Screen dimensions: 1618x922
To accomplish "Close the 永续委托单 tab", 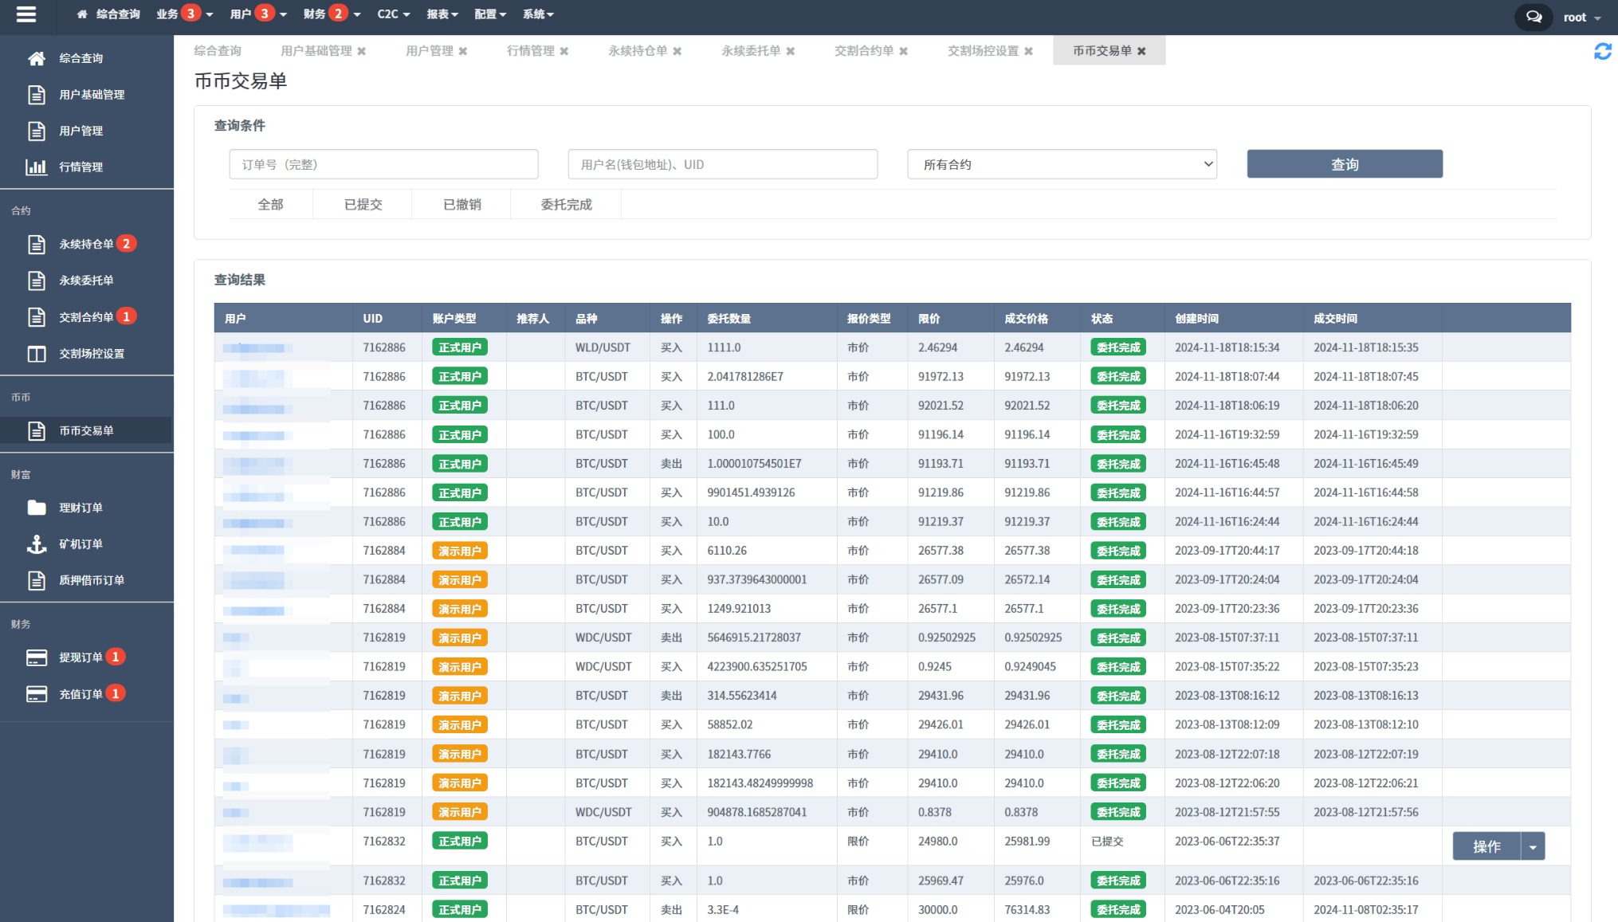I will click(x=791, y=51).
